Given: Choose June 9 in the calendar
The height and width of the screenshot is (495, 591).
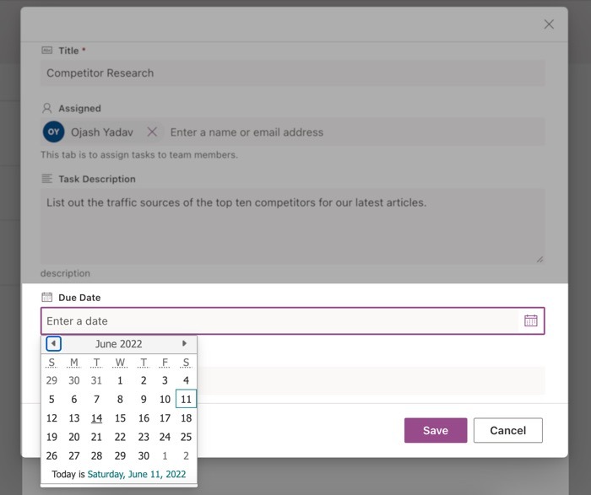Looking at the screenshot, I should coord(144,399).
